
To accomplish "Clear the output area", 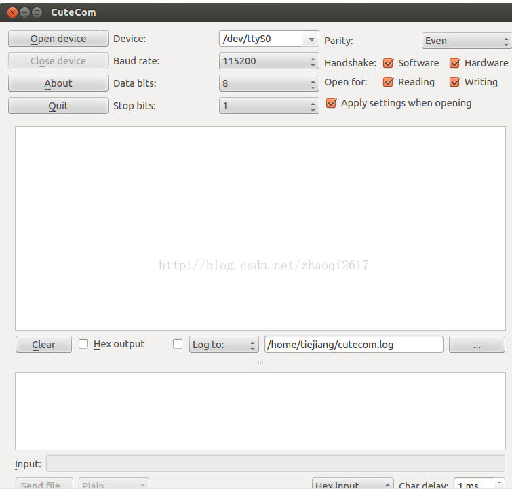I will point(43,345).
